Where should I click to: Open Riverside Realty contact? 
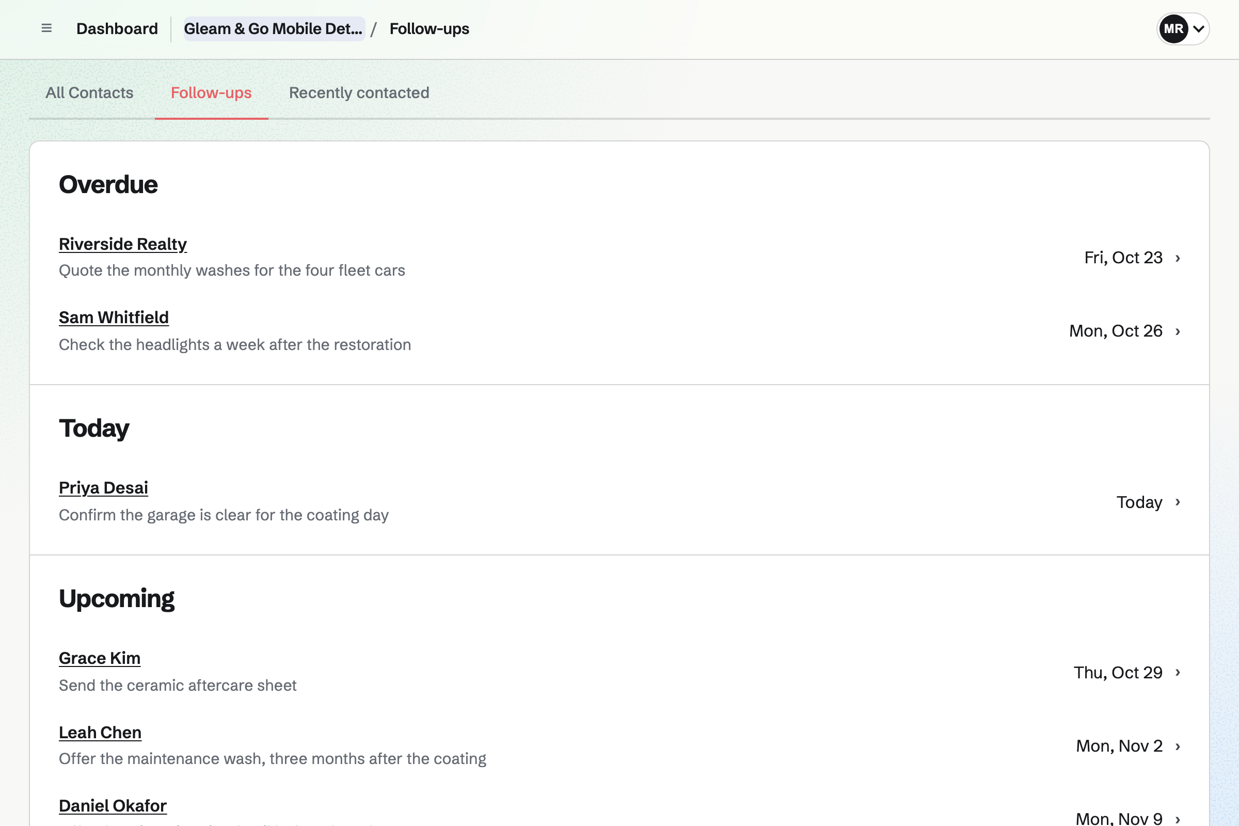pyautogui.click(x=123, y=244)
